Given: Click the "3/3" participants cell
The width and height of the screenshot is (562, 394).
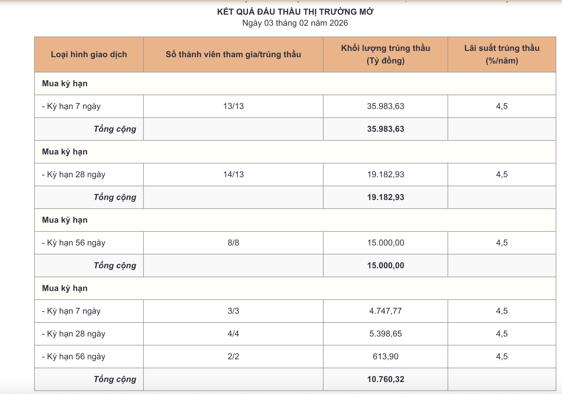Looking at the screenshot, I should coord(233,311).
